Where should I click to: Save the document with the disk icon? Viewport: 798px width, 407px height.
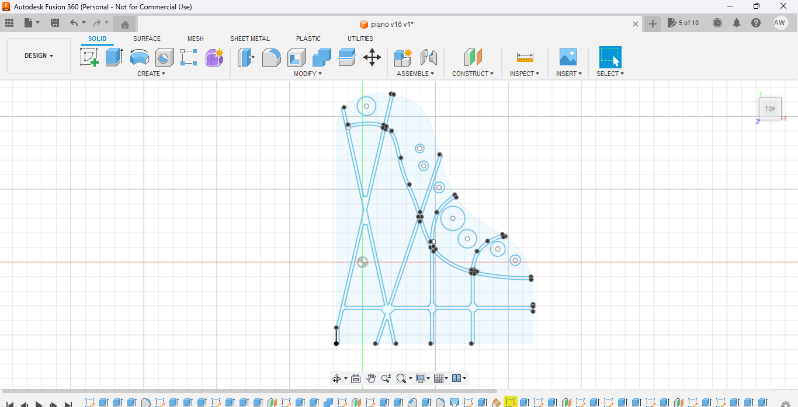pos(55,23)
